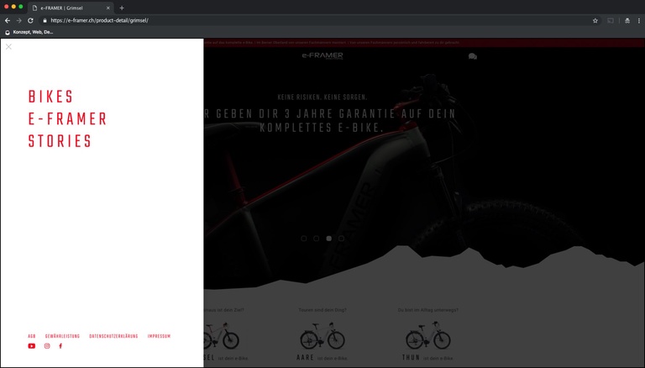Reload the current page
The height and width of the screenshot is (368, 645).
click(x=30, y=20)
